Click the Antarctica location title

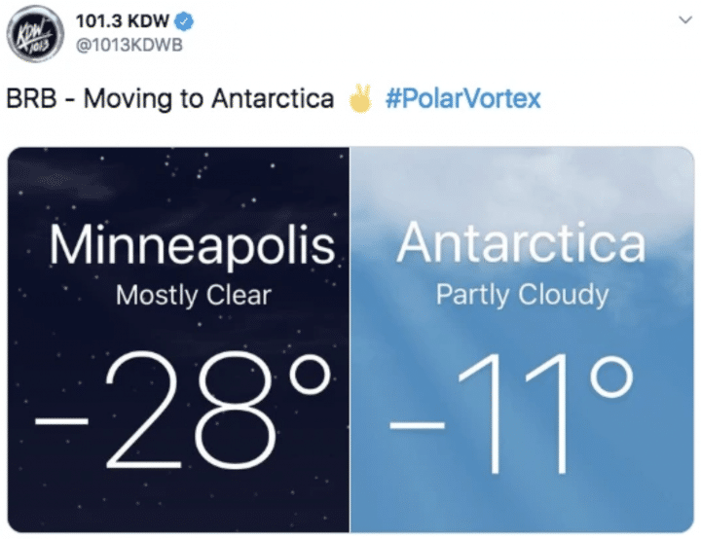521,245
